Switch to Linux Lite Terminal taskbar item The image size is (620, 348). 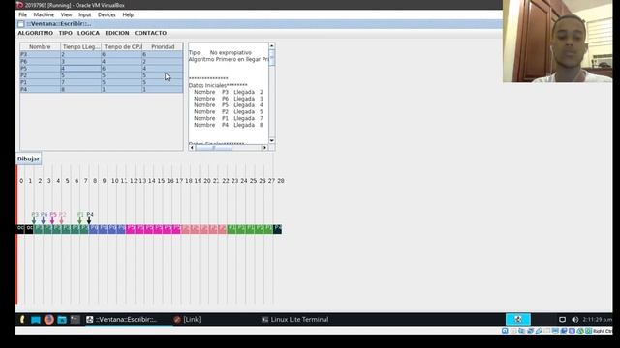294,320
